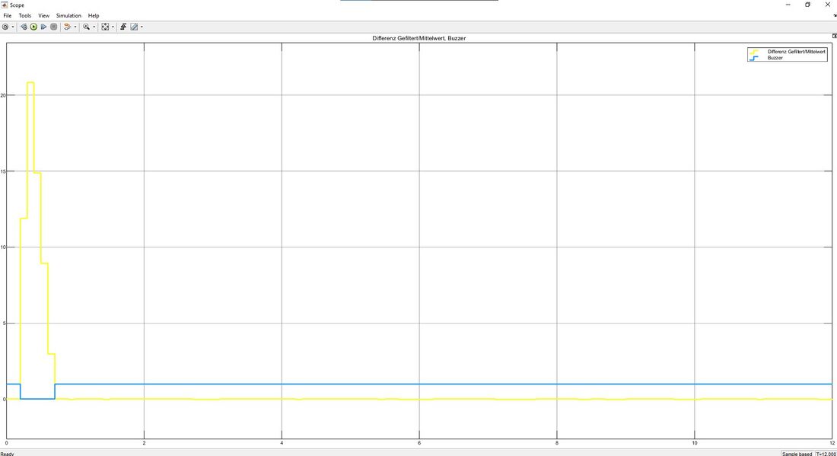Expand the Scale Axes dropdown arrow
Image resolution: width=837 pixels, height=456 pixels.
pyautogui.click(x=113, y=27)
